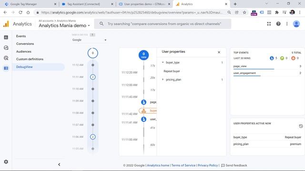305x171 pixels.
Task: Select the 11:12 AM minute dot
Action: click(x=93, y=65)
